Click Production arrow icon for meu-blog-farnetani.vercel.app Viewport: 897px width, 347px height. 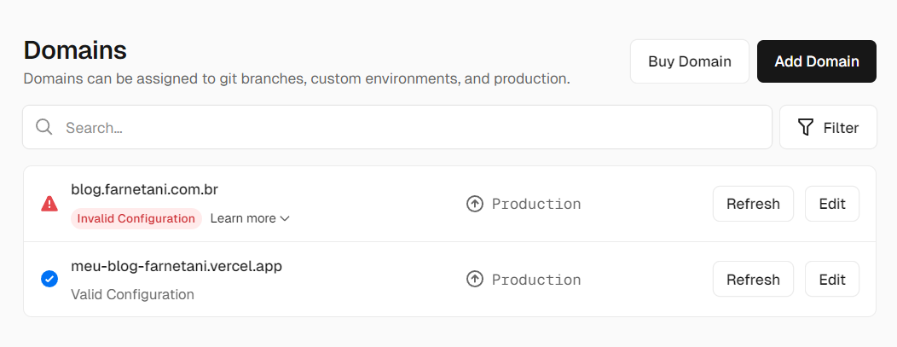coord(475,279)
